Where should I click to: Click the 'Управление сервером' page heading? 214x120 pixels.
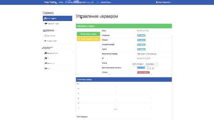tap(97, 16)
